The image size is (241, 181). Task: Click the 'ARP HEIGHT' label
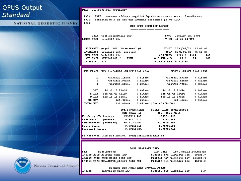click(x=90, y=62)
